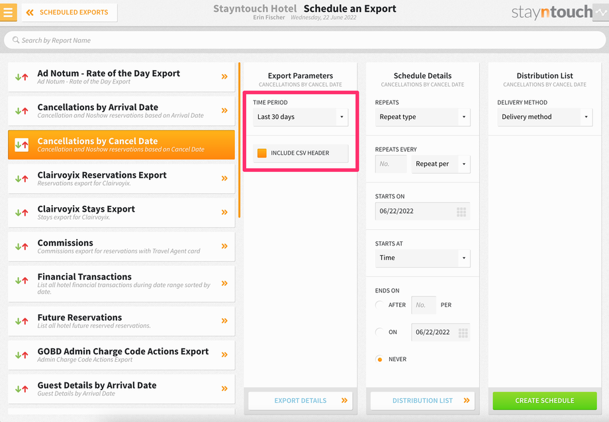This screenshot has width=609, height=422.
Task: Click chevron on Financial Transactions row
Action: coord(224,283)
